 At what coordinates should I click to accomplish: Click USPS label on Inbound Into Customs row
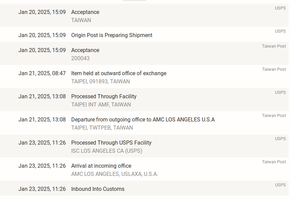[x=280, y=185]
